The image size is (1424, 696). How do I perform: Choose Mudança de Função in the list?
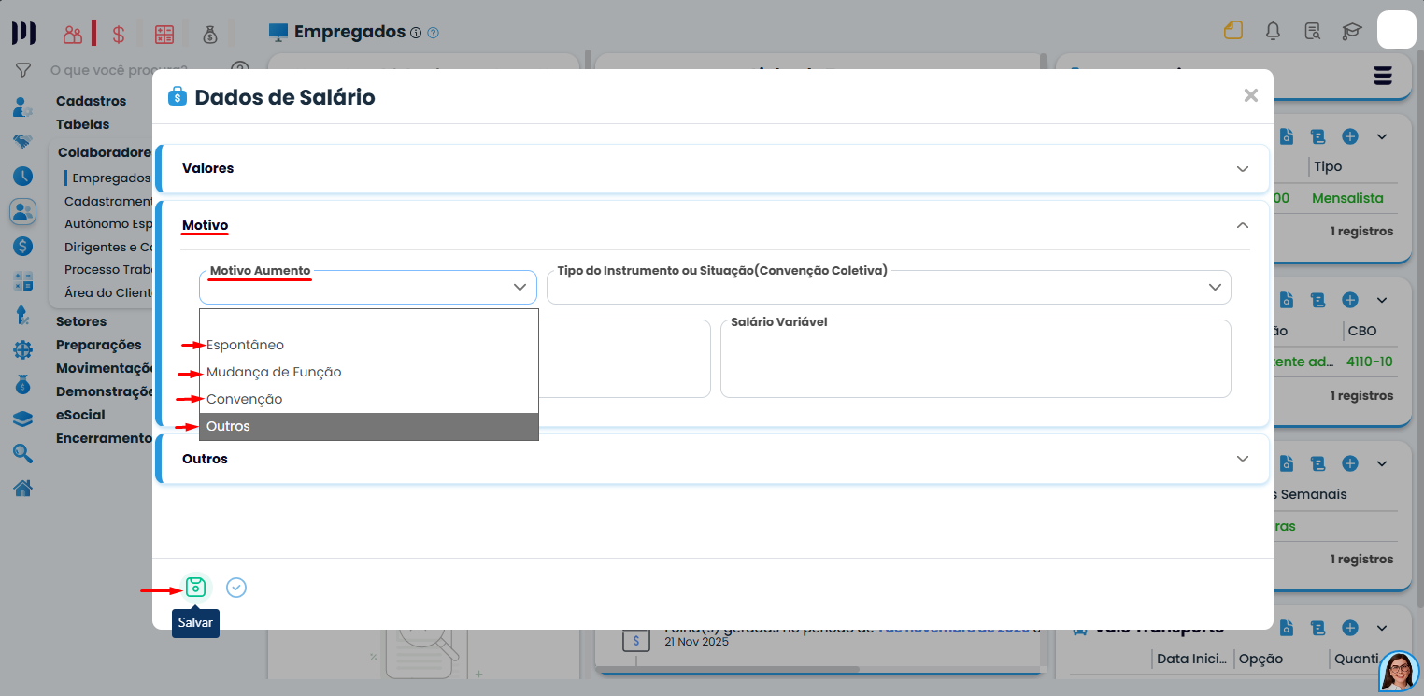tap(369, 372)
